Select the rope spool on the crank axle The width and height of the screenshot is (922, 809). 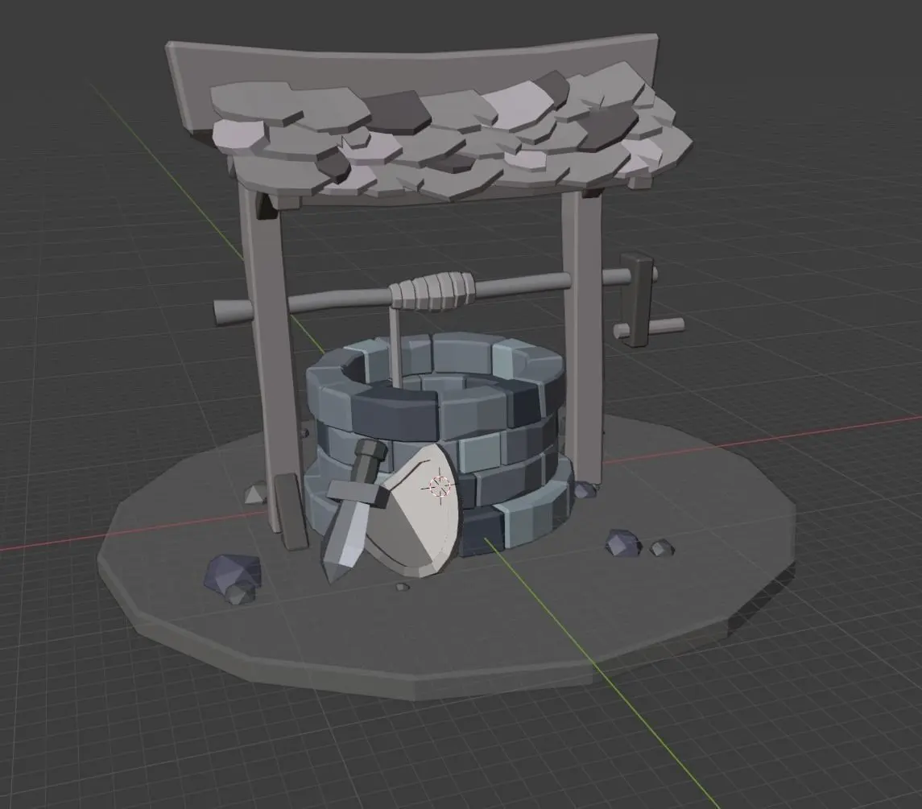click(431, 291)
